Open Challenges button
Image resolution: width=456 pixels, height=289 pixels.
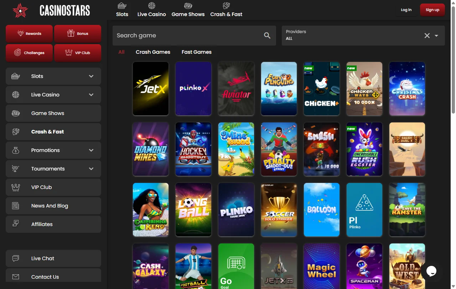click(29, 53)
